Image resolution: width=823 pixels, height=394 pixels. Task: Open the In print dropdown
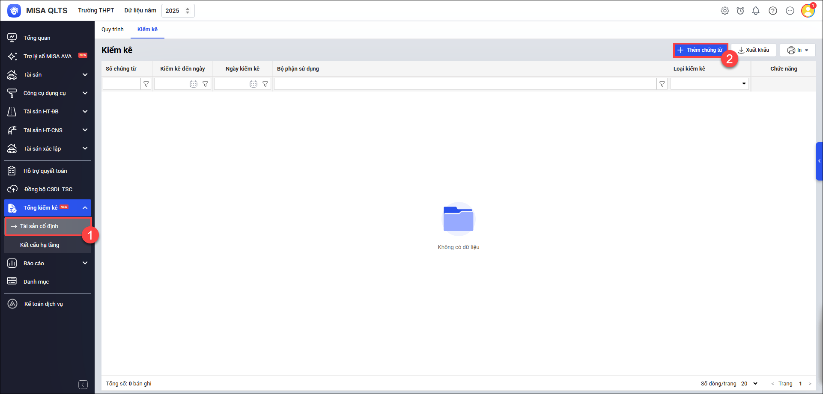[x=797, y=50]
